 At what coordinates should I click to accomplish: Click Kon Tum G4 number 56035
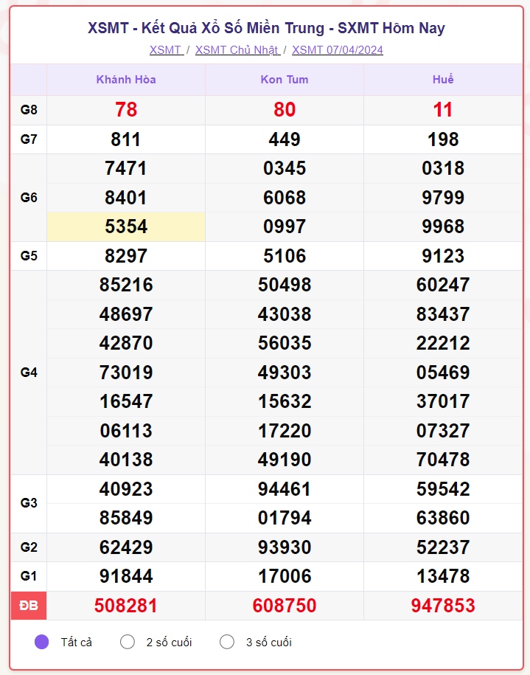pos(285,343)
